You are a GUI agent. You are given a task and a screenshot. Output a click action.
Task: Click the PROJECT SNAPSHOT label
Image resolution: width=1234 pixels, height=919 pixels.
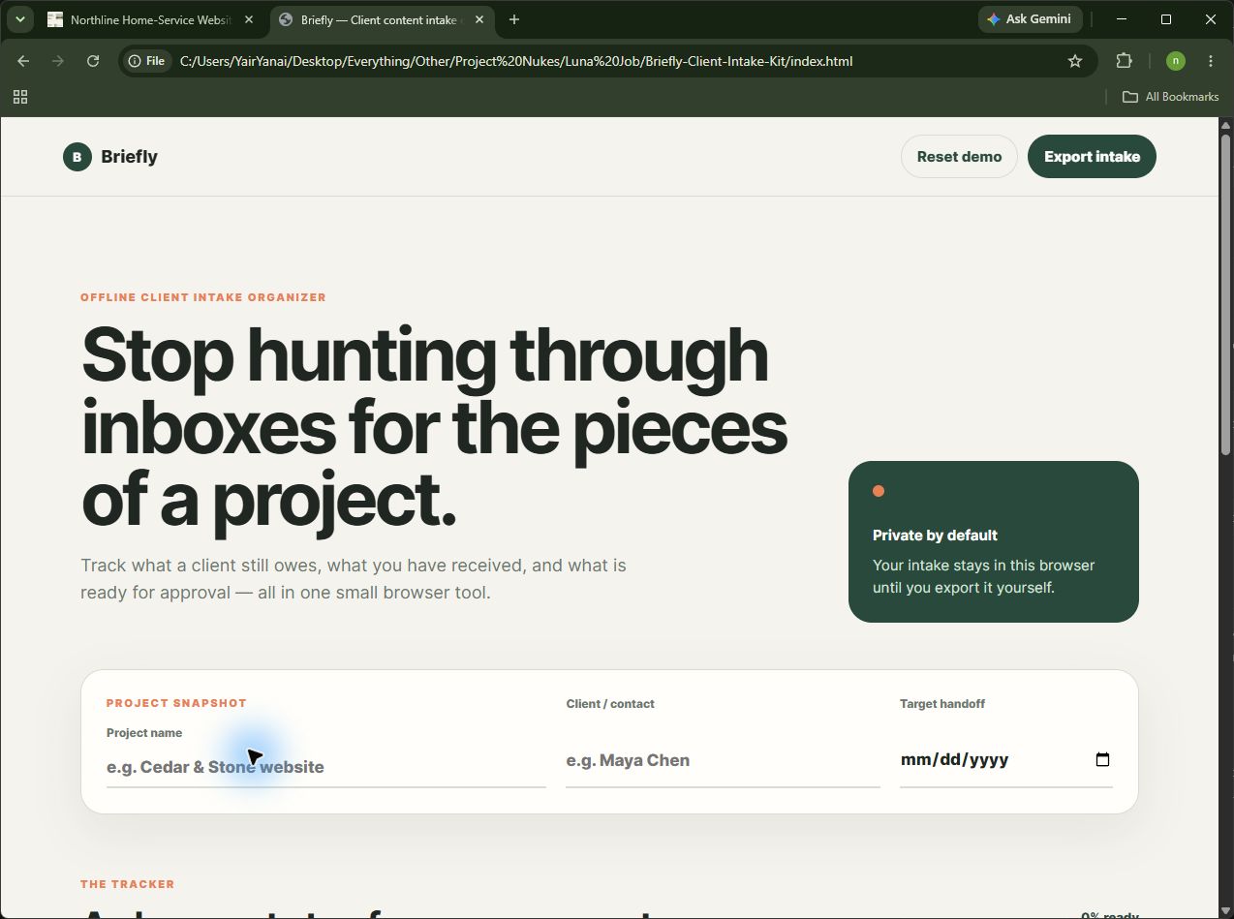coord(176,703)
